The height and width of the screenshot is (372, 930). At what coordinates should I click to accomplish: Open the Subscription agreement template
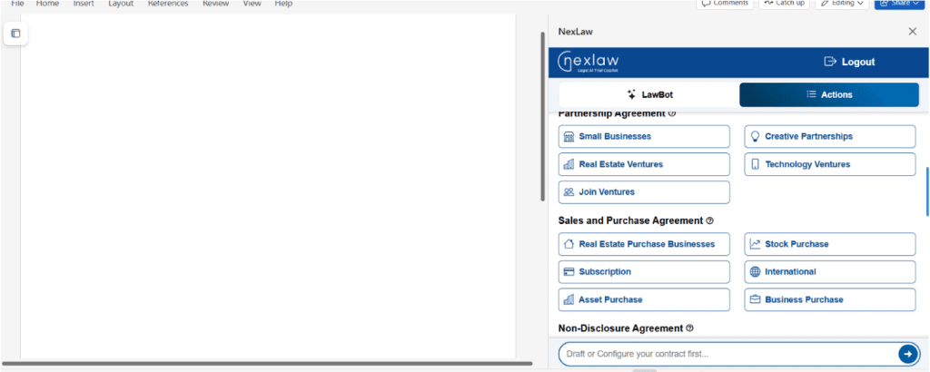click(644, 272)
